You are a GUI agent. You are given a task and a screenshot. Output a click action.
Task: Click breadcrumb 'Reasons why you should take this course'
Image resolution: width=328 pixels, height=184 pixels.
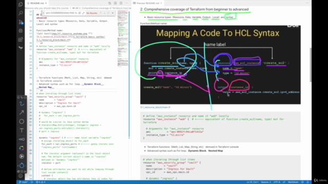(47, 8)
